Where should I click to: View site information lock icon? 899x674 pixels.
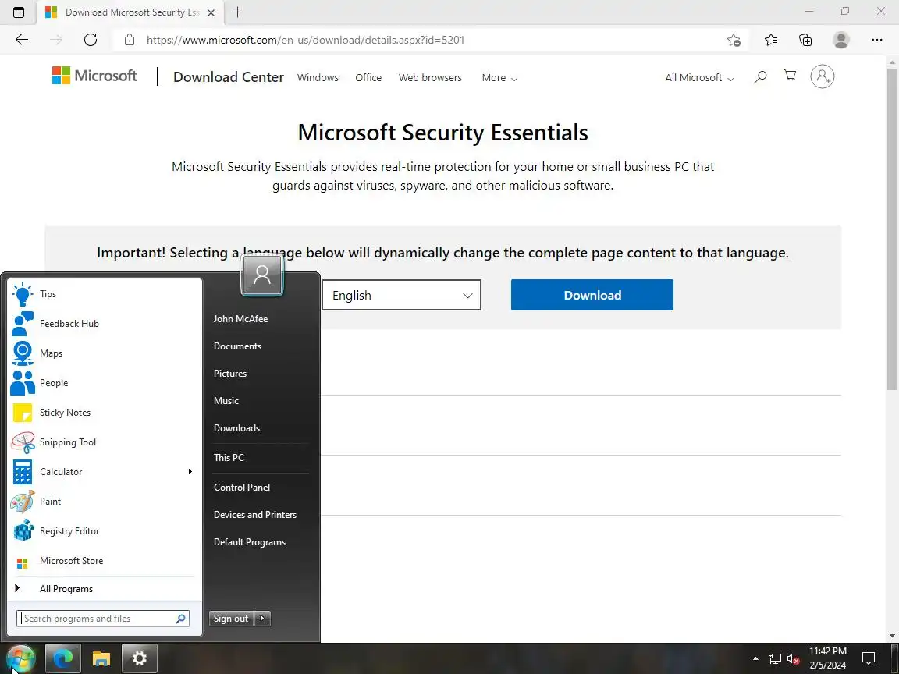point(130,40)
